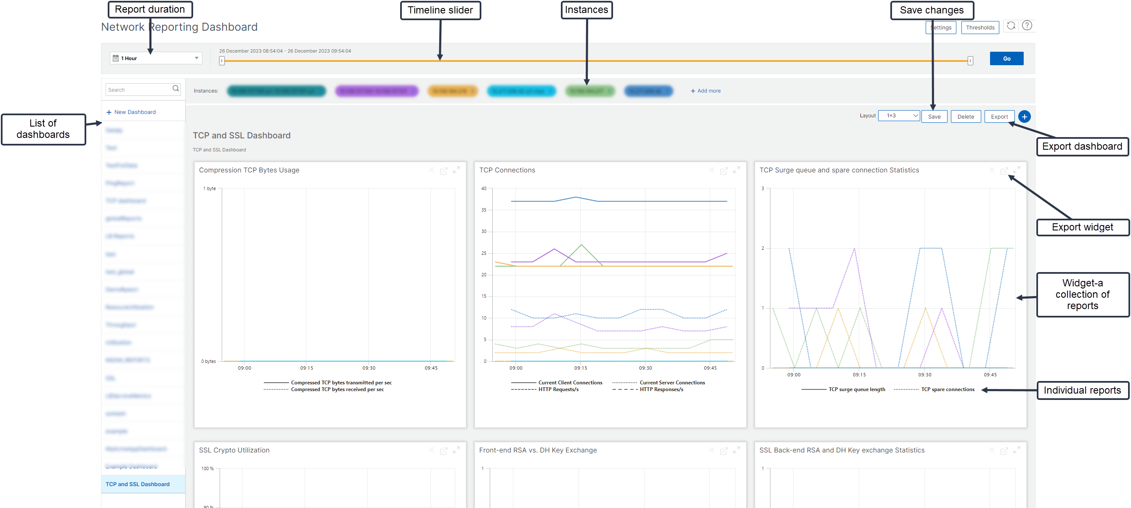The height and width of the screenshot is (508, 1131).
Task: Open the help question mark icon
Action: (1027, 26)
